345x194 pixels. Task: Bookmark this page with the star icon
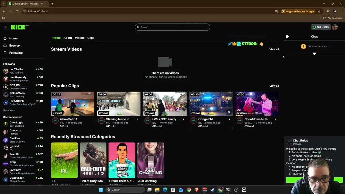319,11
